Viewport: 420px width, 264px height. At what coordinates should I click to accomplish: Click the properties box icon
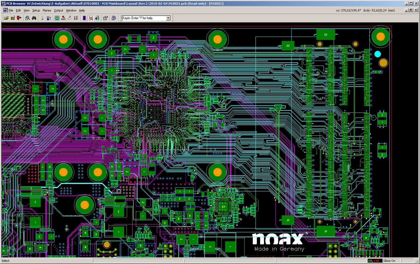point(105,18)
